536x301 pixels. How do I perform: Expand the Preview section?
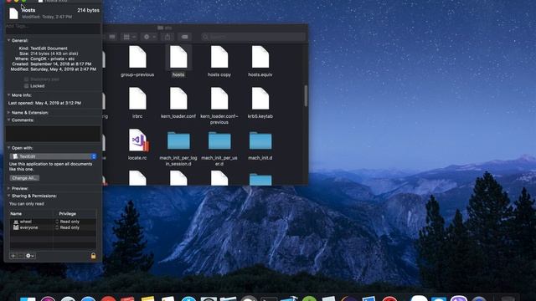tap(8, 188)
